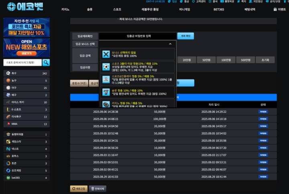Click the sports search input field
289x194 pixels.
click(23, 63)
